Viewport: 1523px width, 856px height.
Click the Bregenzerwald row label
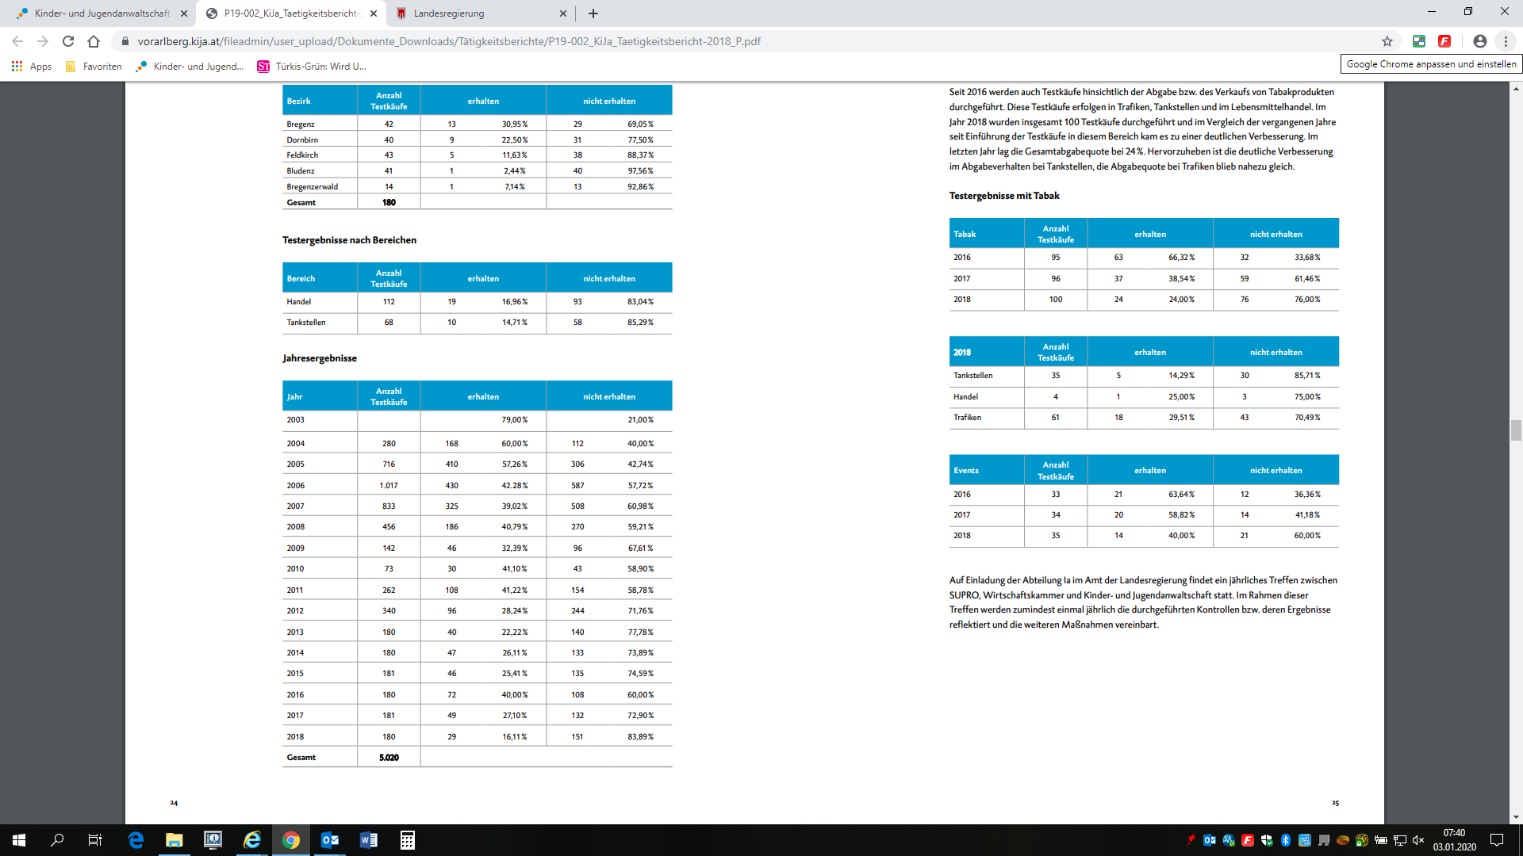[x=312, y=187]
